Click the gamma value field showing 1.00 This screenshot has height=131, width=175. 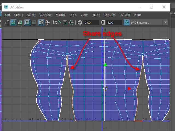pyautogui.click(x=114, y=23)
